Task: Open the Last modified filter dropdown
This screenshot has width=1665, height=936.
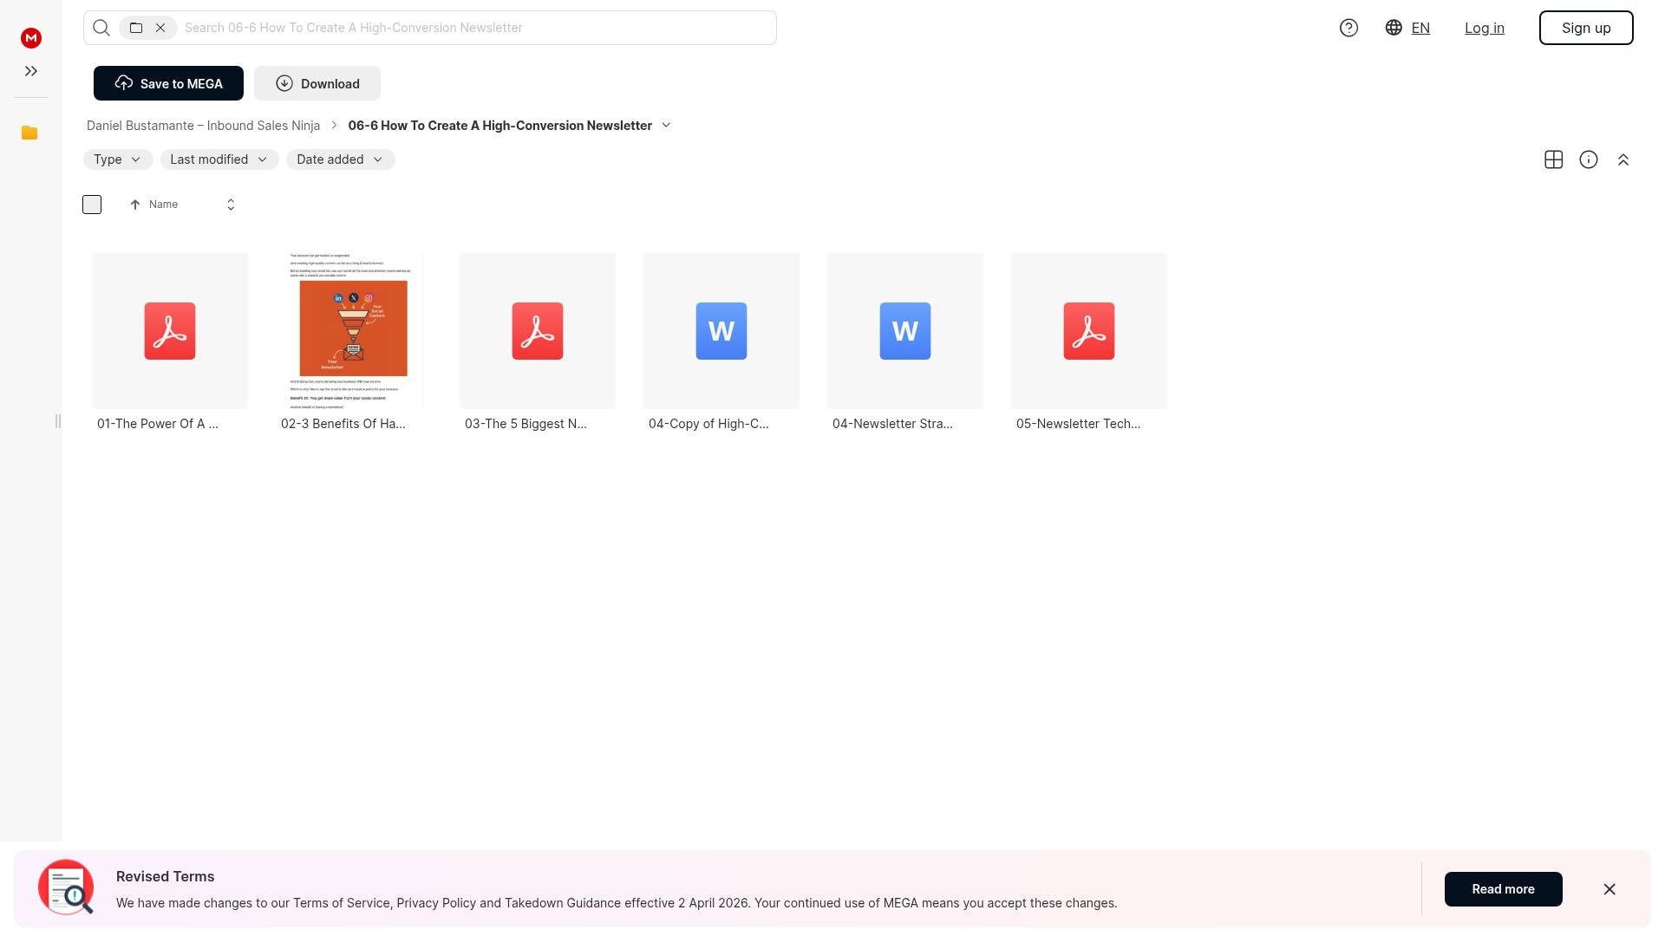Action: [219, 159]
